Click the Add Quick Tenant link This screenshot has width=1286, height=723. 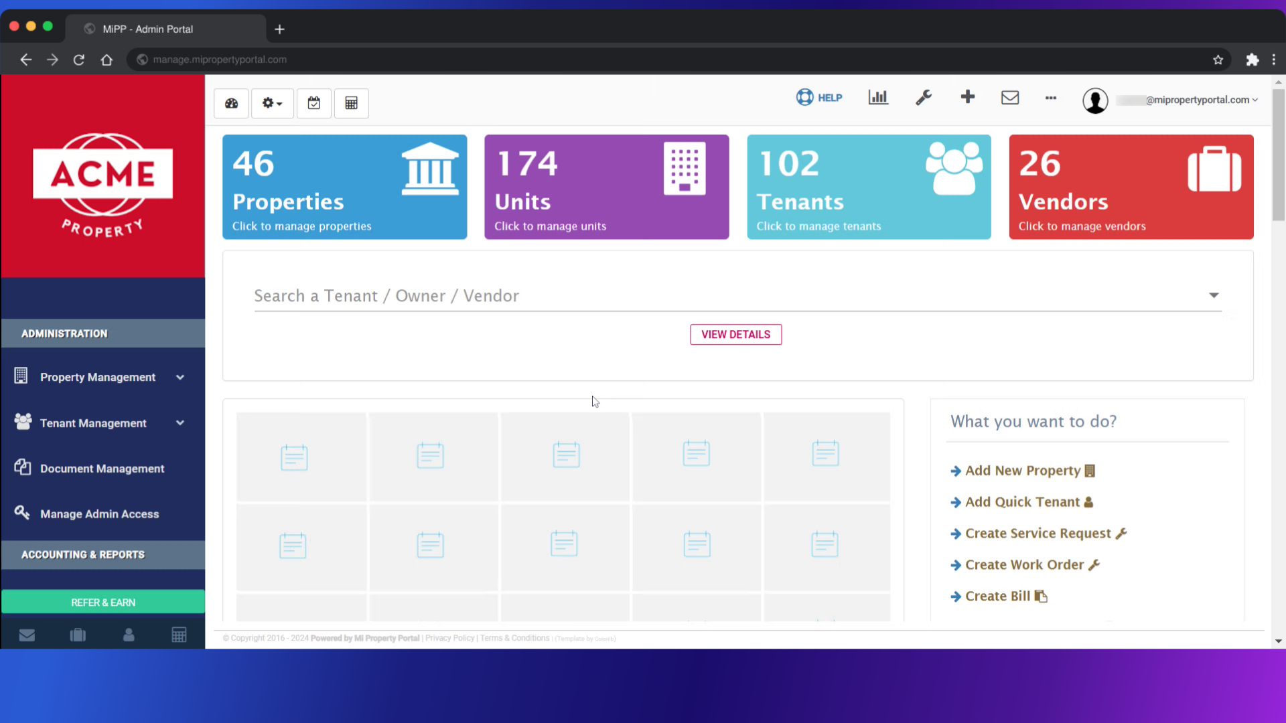[x=1022, y=502]
